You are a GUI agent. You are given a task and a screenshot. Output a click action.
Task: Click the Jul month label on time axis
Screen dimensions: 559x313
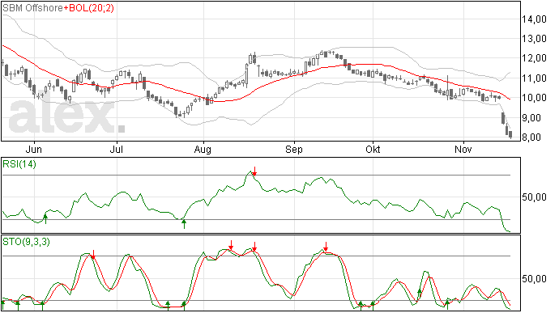116,150
